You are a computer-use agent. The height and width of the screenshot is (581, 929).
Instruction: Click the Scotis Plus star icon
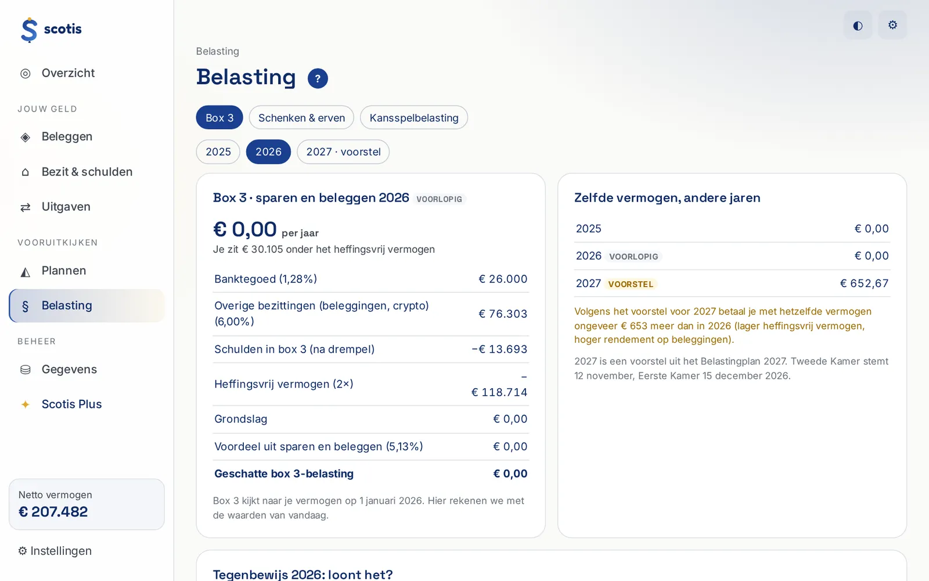(x=26, y=404)
